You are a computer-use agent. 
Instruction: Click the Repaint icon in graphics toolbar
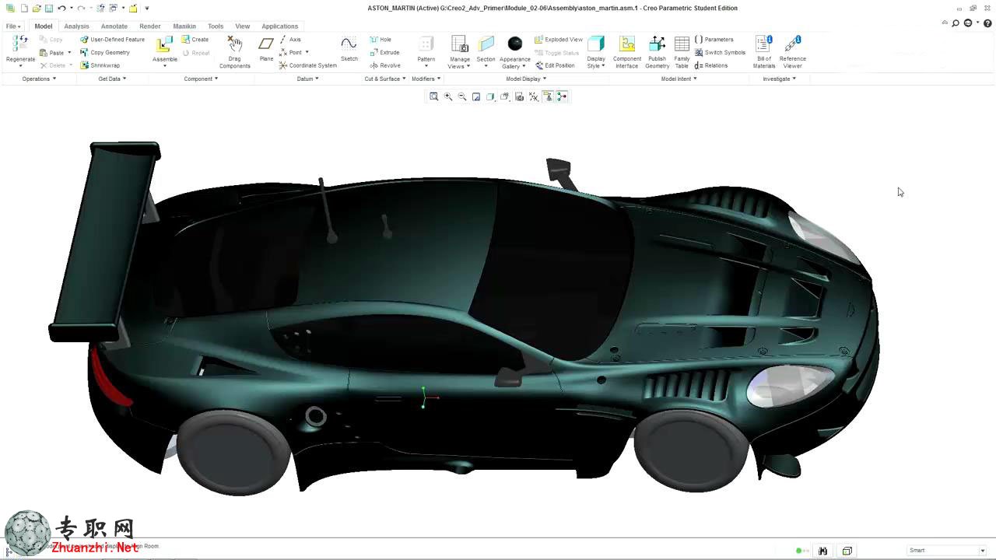[x=476, y=96]
